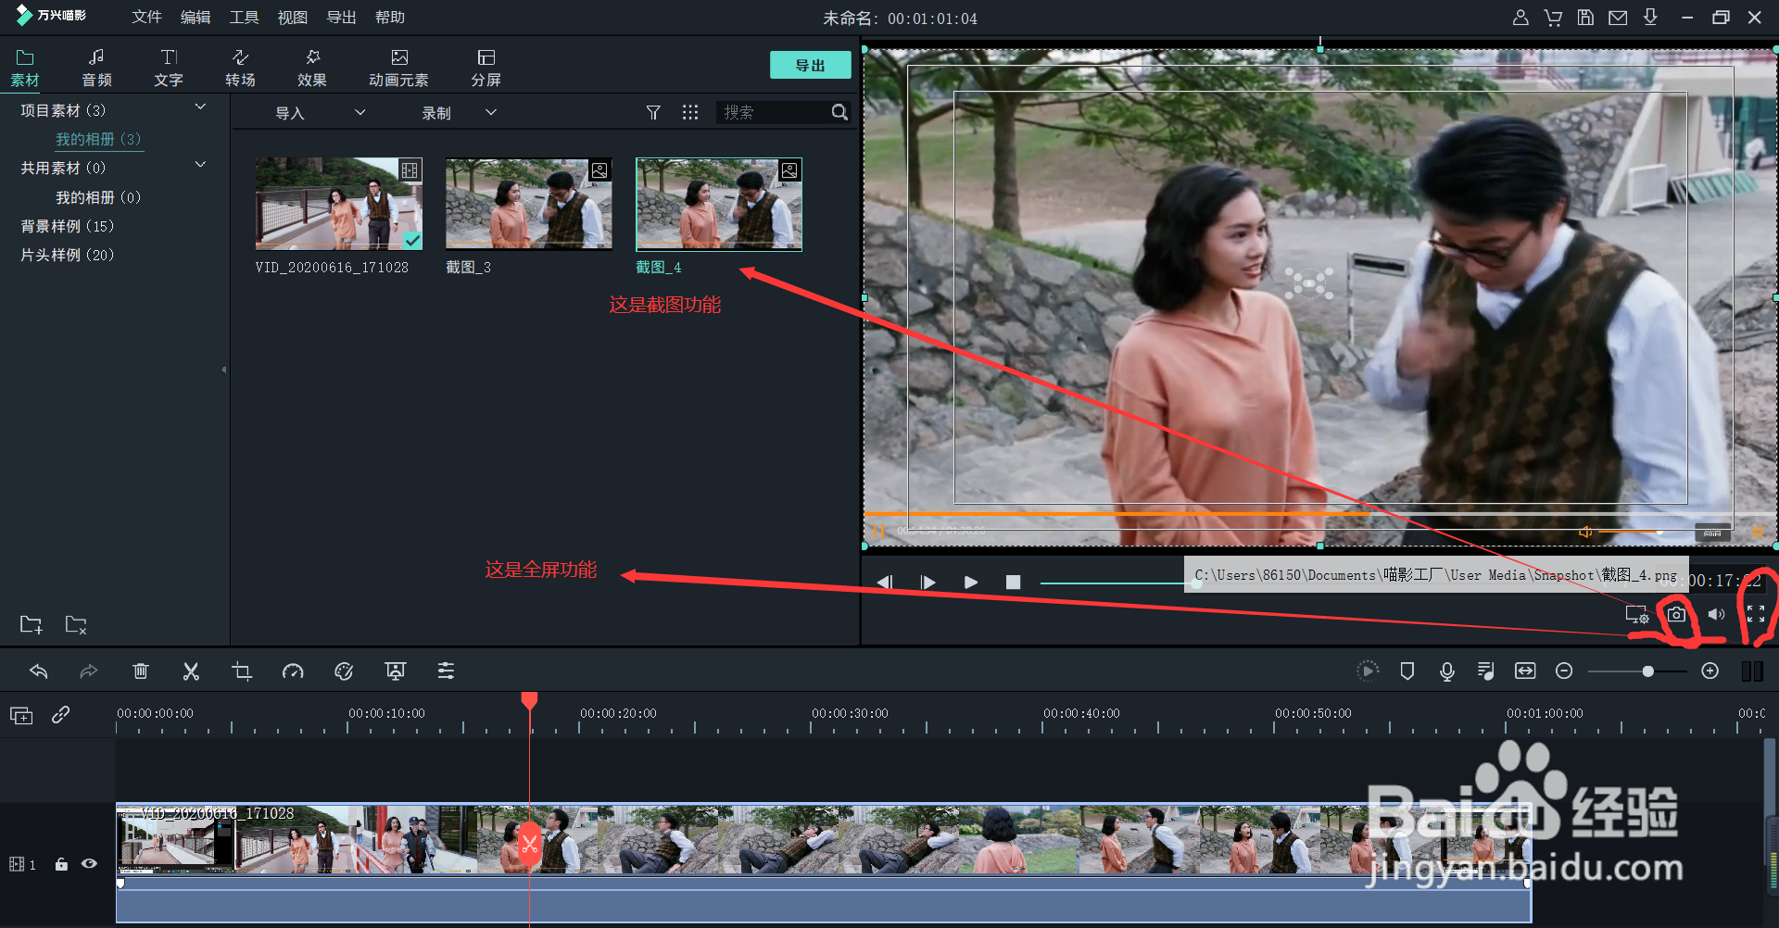Select the 截图_3 snapshot thumbnail
Viewport: 1779px width, 928px height.
tap(529, 204)
